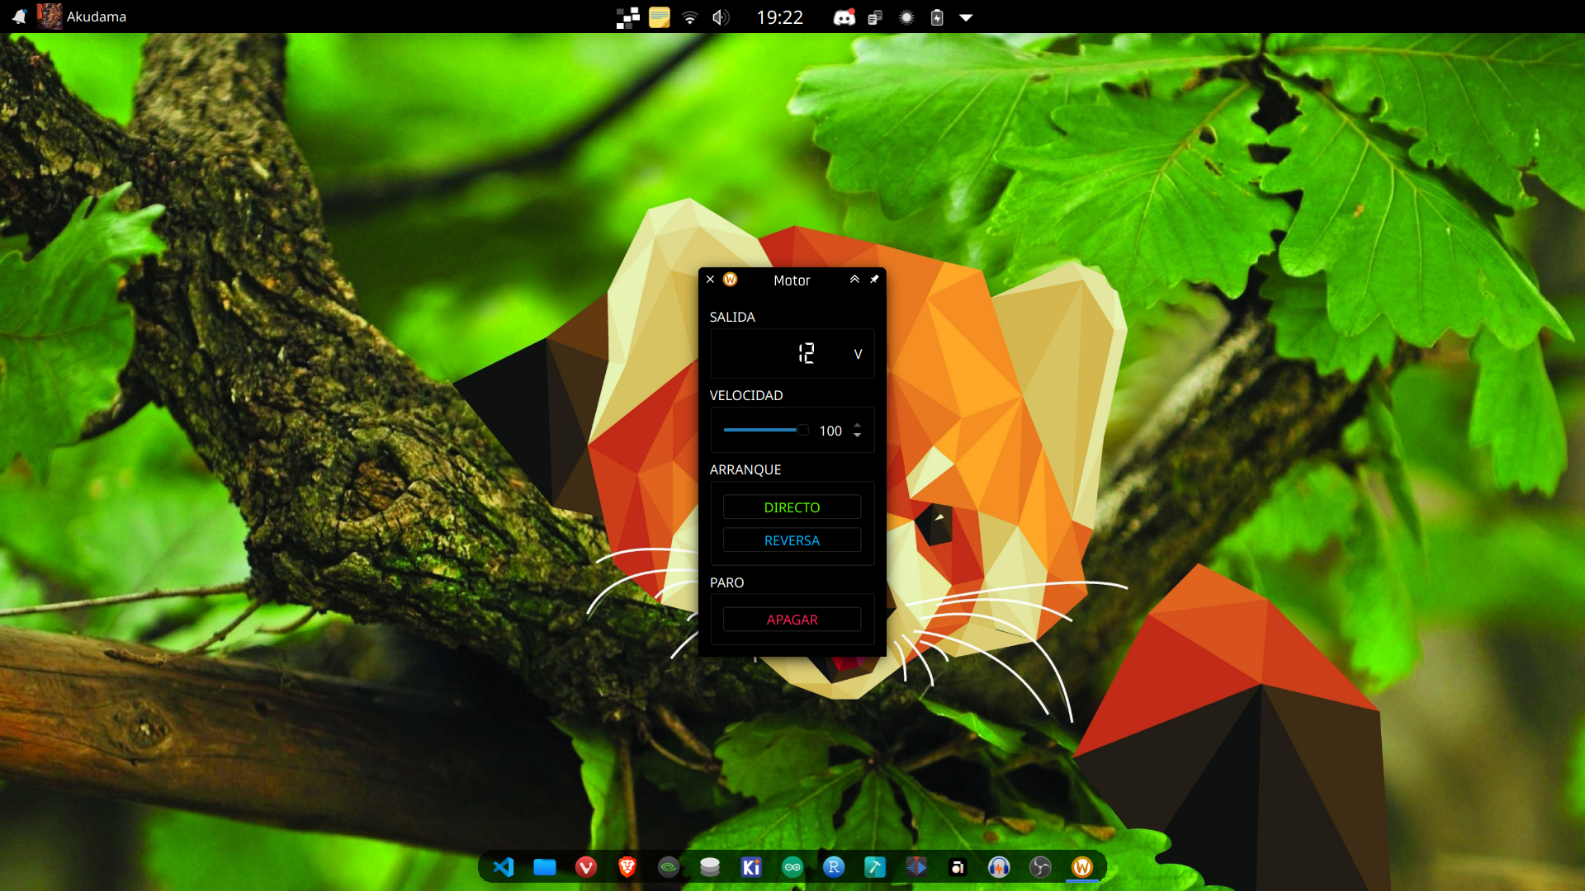Increase velocidad with the spinbox up arrow

pos(857,425)
